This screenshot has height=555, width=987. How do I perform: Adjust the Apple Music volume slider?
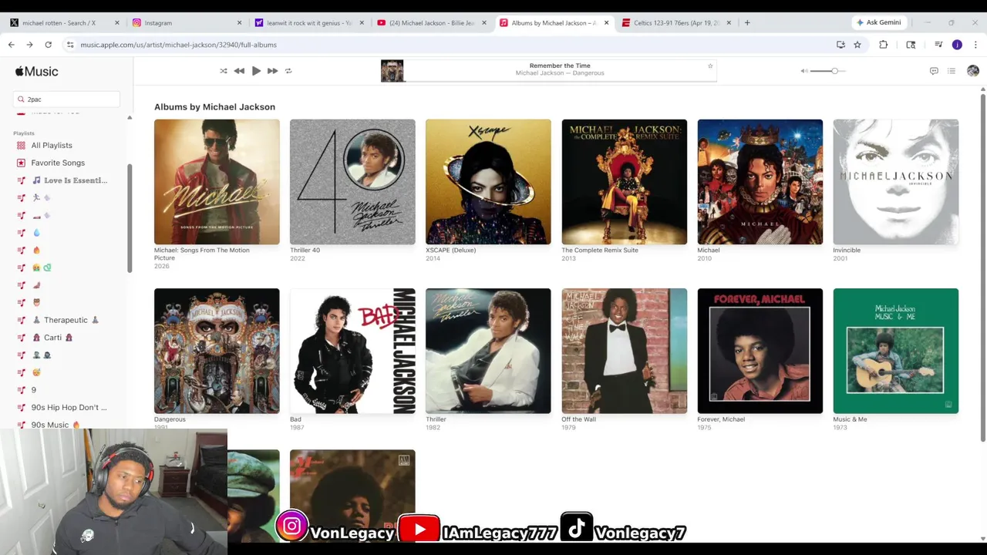point(829,71)
